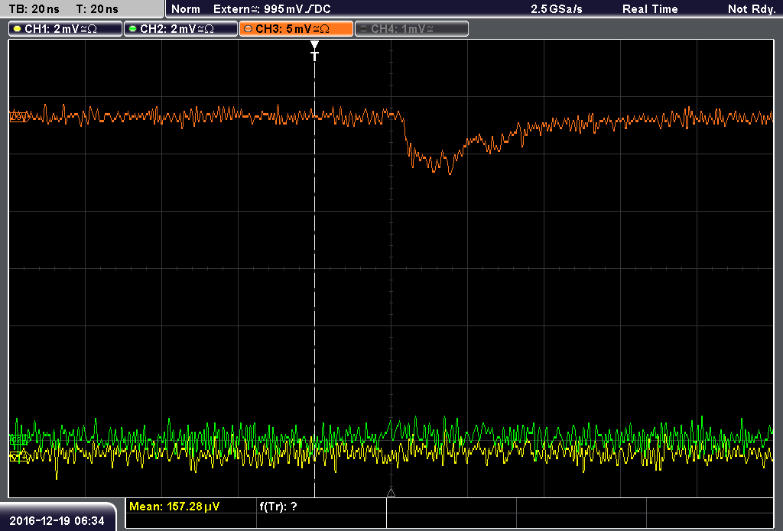Click the Not Rdy. status indicator
This screenshot has height=531, width=783.
pos(751,9)
